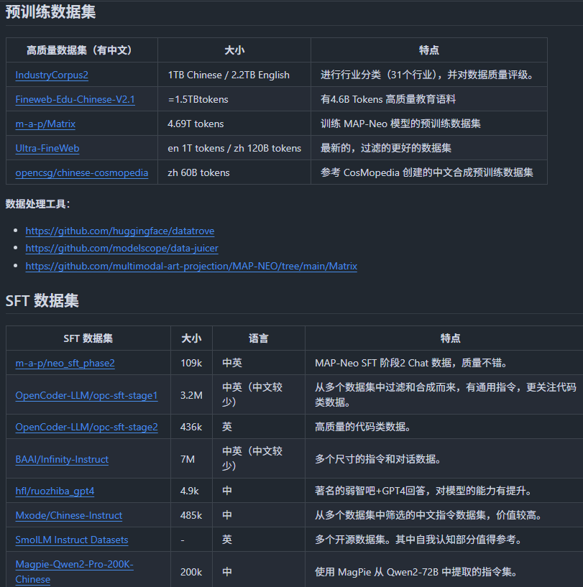The image size is (583, 587).
Task: Click the size cell '485k'
Action: pyautogui.click(x=191, y=515)
